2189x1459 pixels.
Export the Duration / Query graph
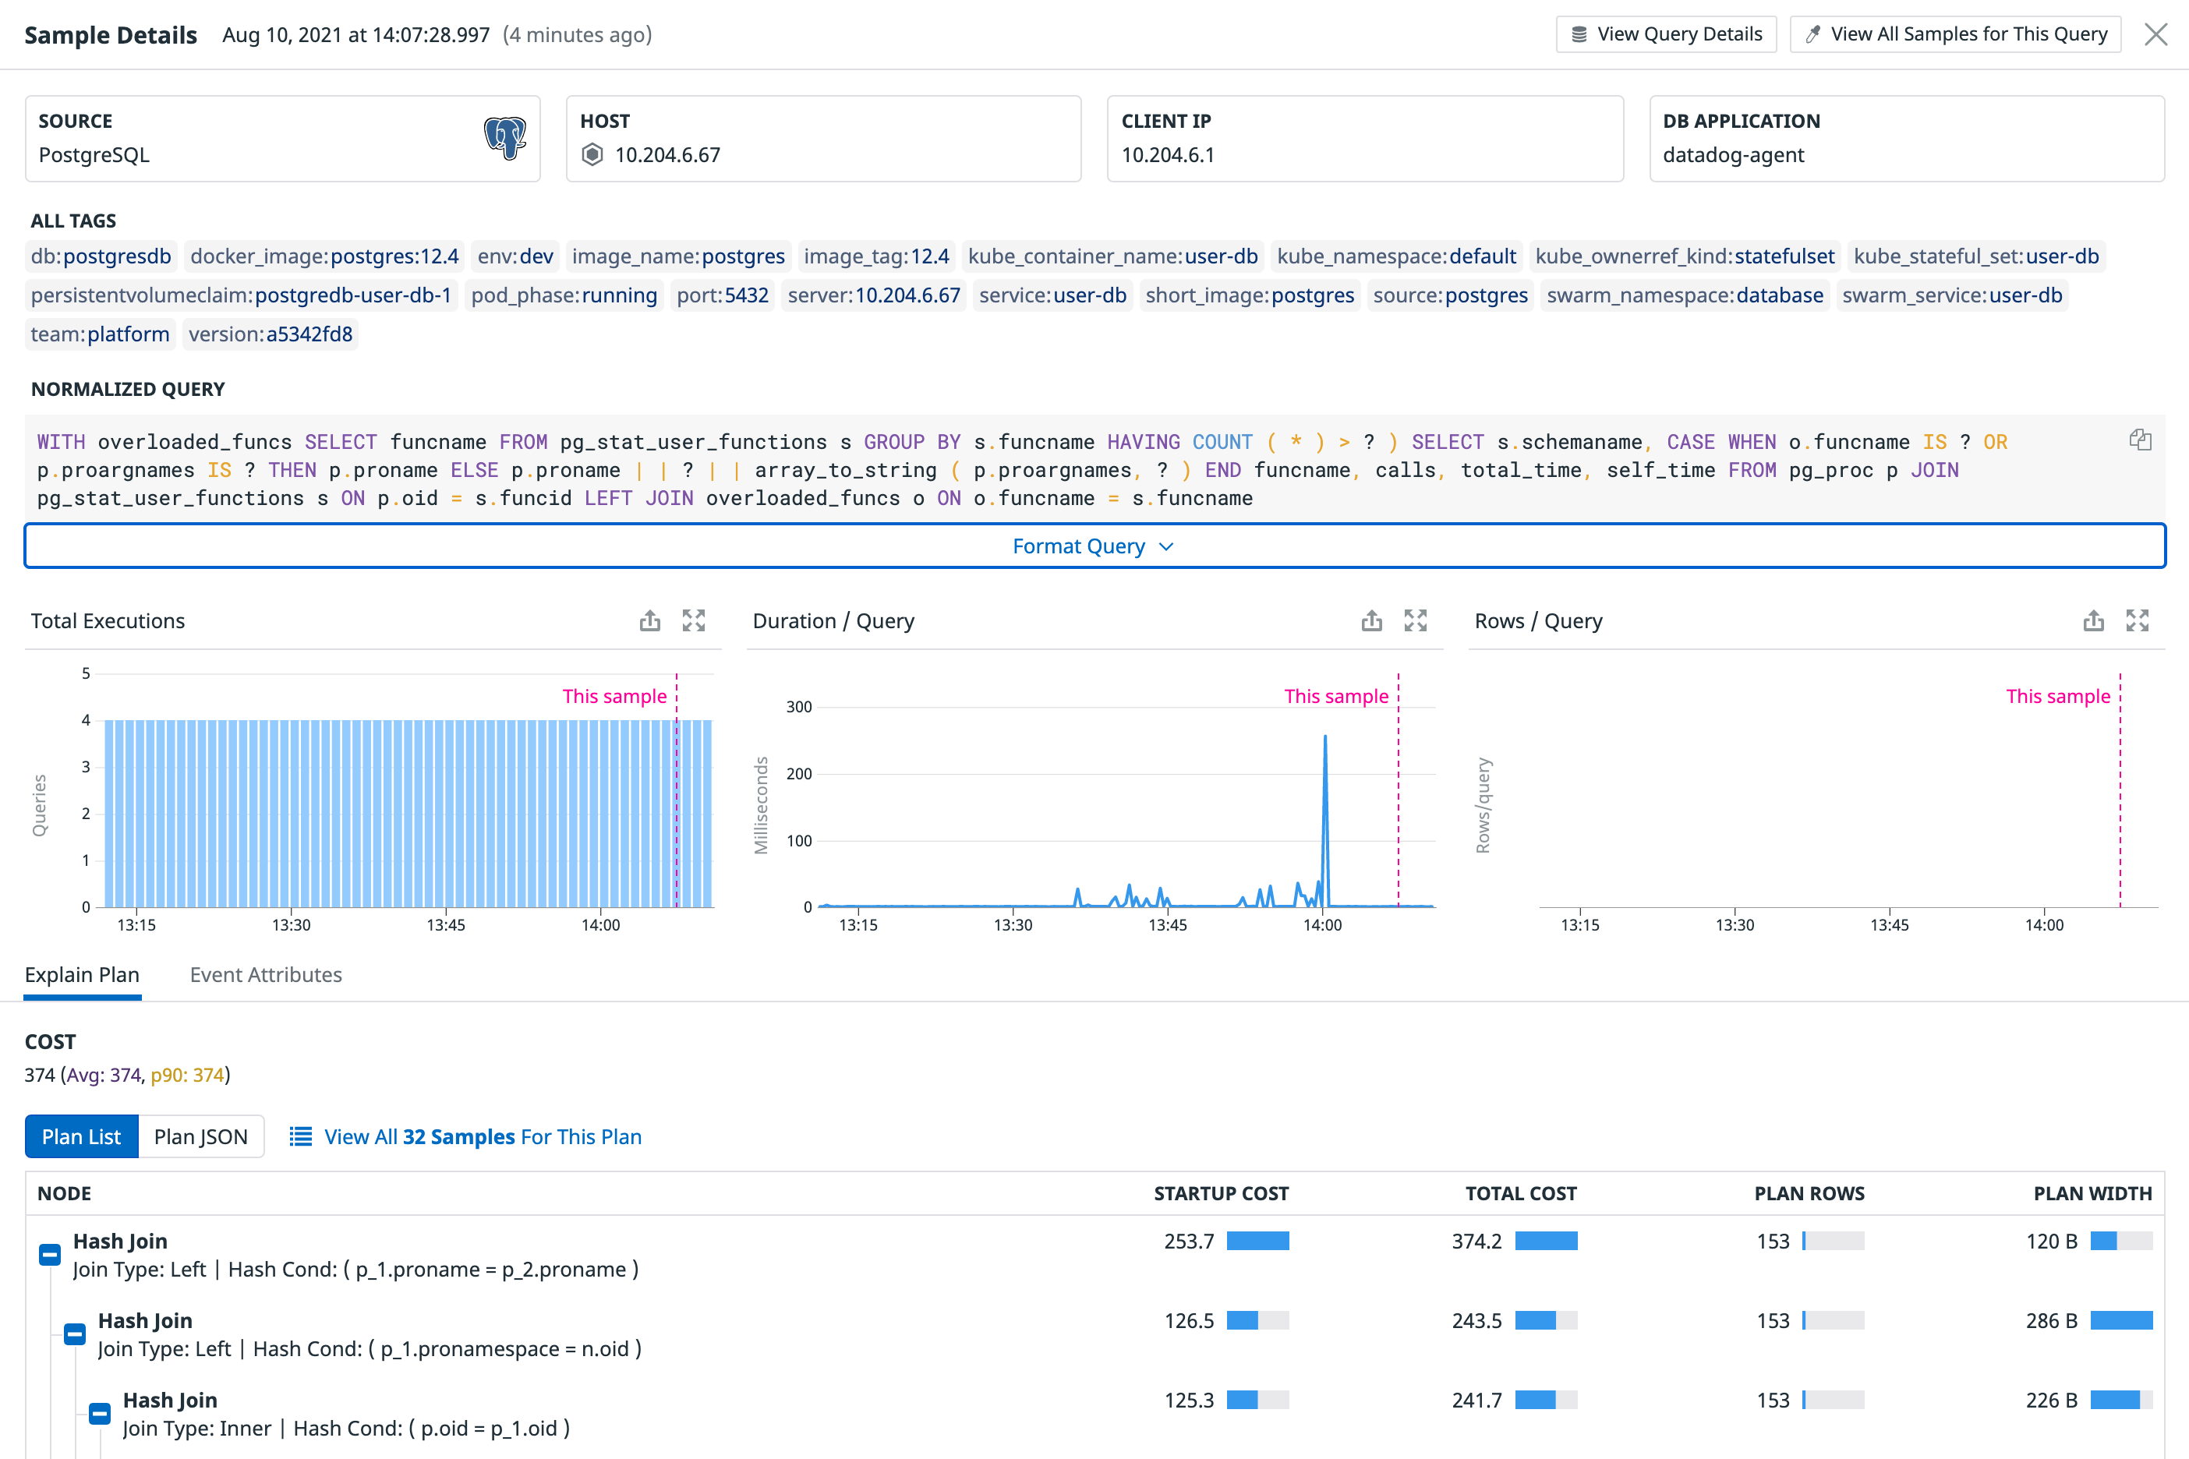pyautogui.click(x=1371, y=620)
